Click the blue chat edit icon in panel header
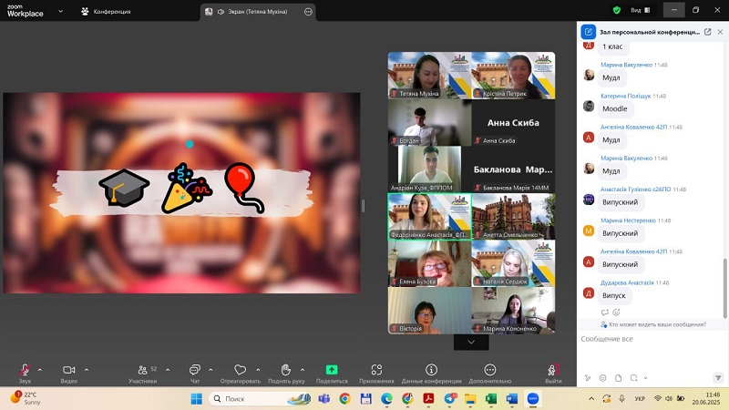This screenshot has width=729, height=410. click(x=588, y=32)
